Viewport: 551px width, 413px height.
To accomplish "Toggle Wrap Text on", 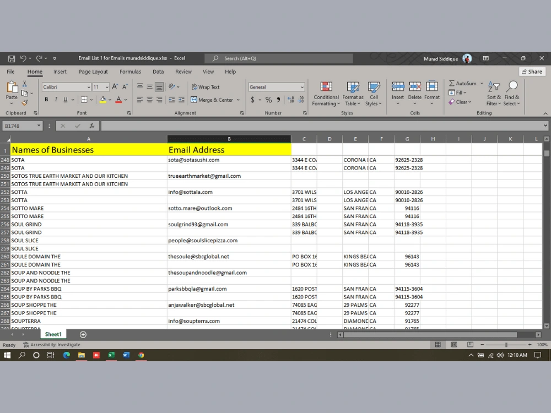I will tap(205, 87).
